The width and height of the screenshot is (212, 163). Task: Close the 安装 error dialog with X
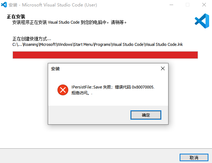click(163, 68)
